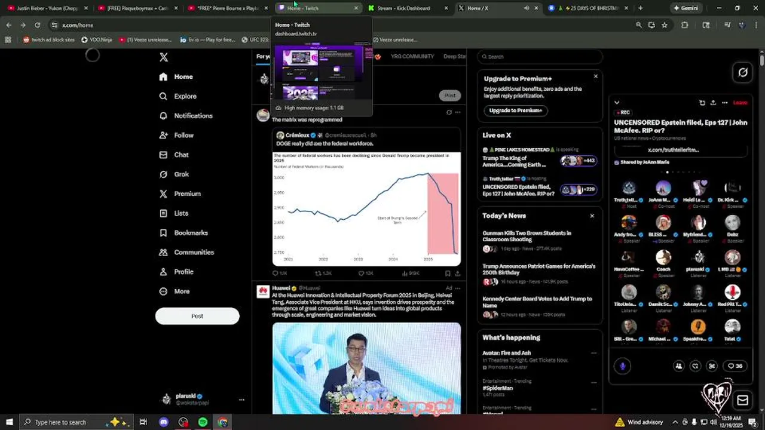This screenshot has width=765, height=430.
Task: Open the Grok floating button
Action: click(743, 72)
